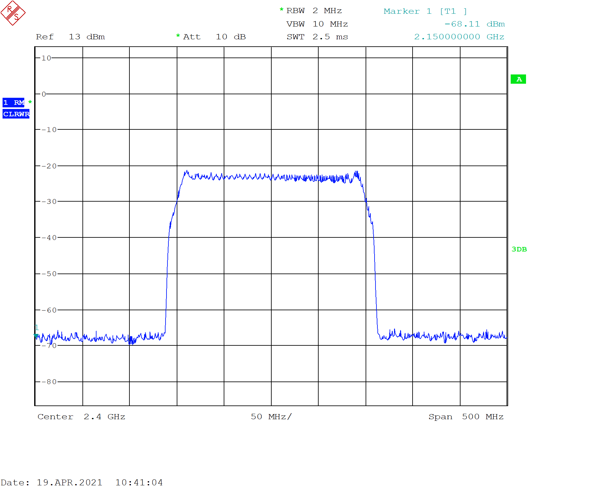Toggle the CLRWR clear/write trace state

[16, 113]
